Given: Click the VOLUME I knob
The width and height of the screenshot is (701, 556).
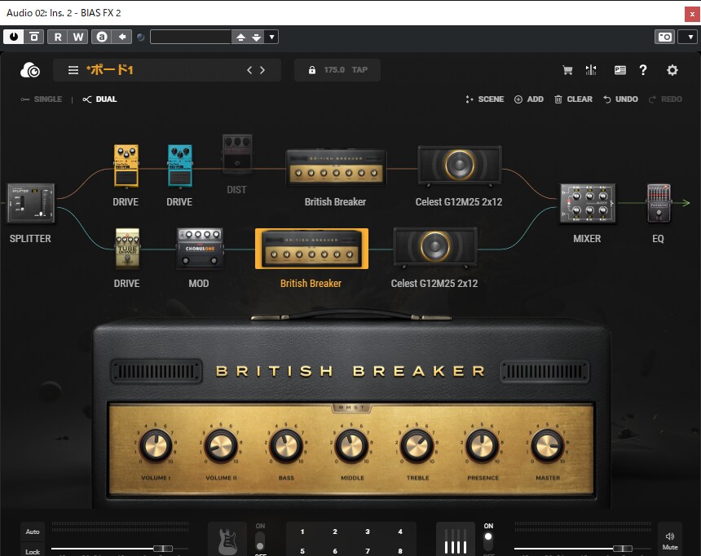Looking at the screenshot, I should tap(156, 446).
